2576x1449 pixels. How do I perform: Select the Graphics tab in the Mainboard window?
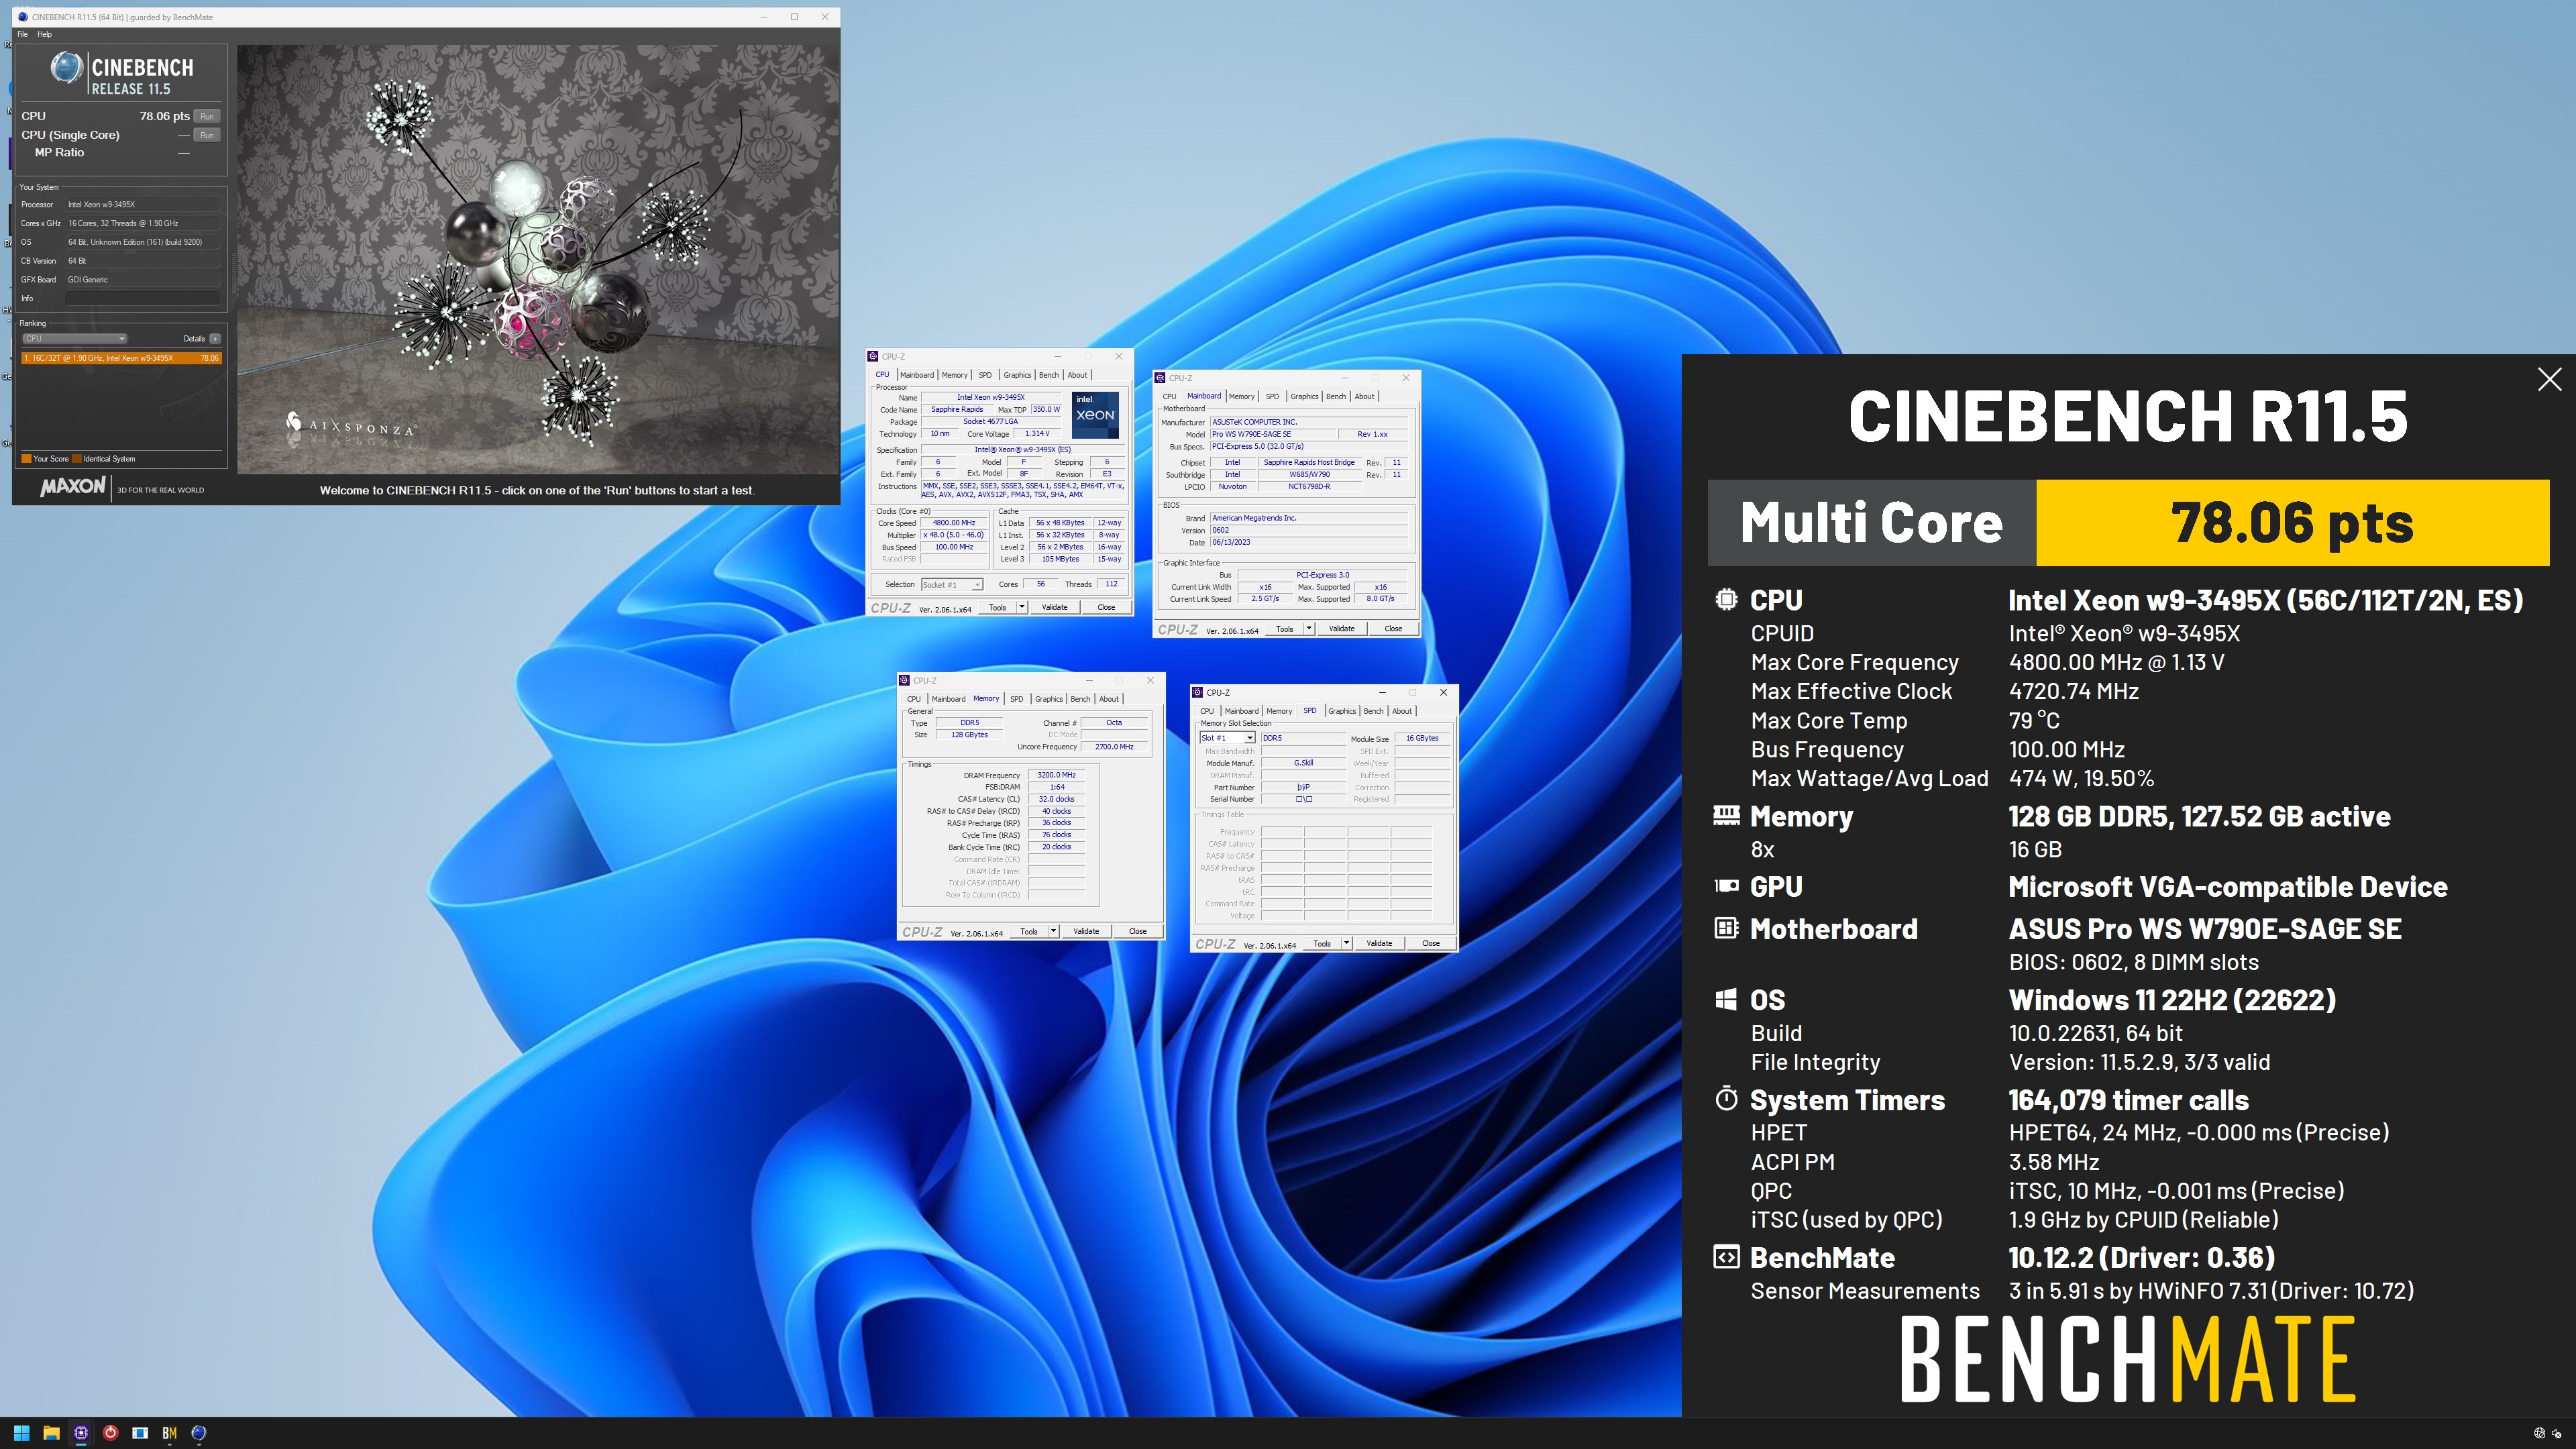pos(1304,396)
